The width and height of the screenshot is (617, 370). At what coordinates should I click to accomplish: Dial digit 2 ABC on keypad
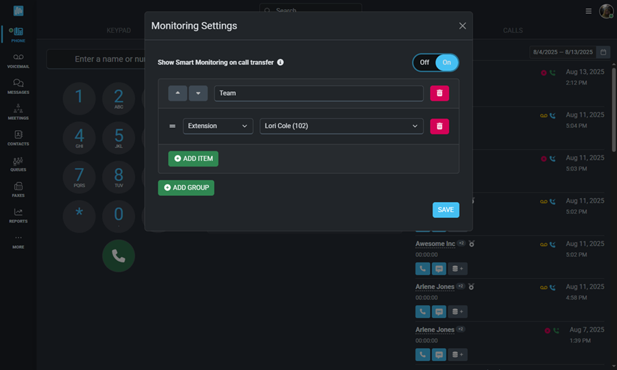[x=119, y=98]
